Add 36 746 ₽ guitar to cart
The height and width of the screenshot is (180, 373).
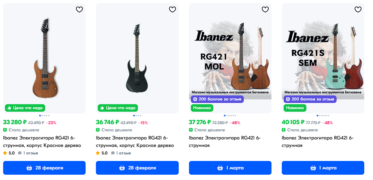137,168
